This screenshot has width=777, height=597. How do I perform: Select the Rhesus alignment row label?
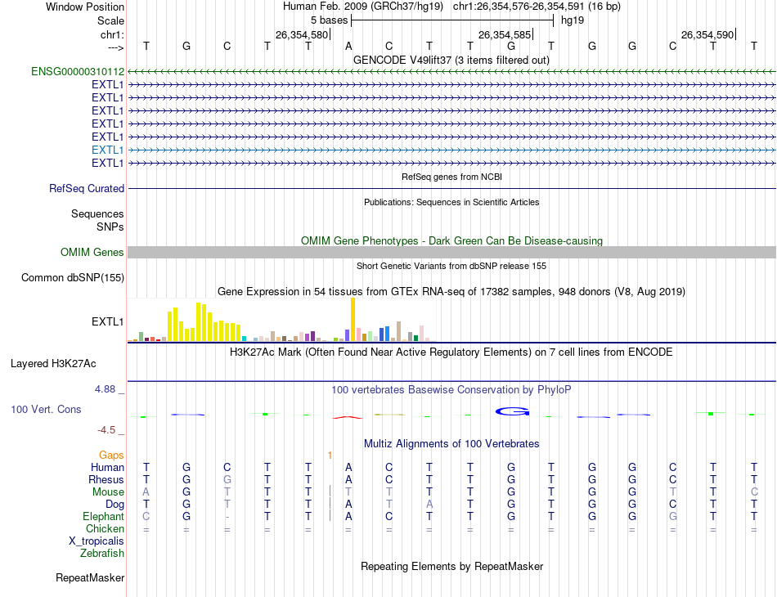(106, 479)
